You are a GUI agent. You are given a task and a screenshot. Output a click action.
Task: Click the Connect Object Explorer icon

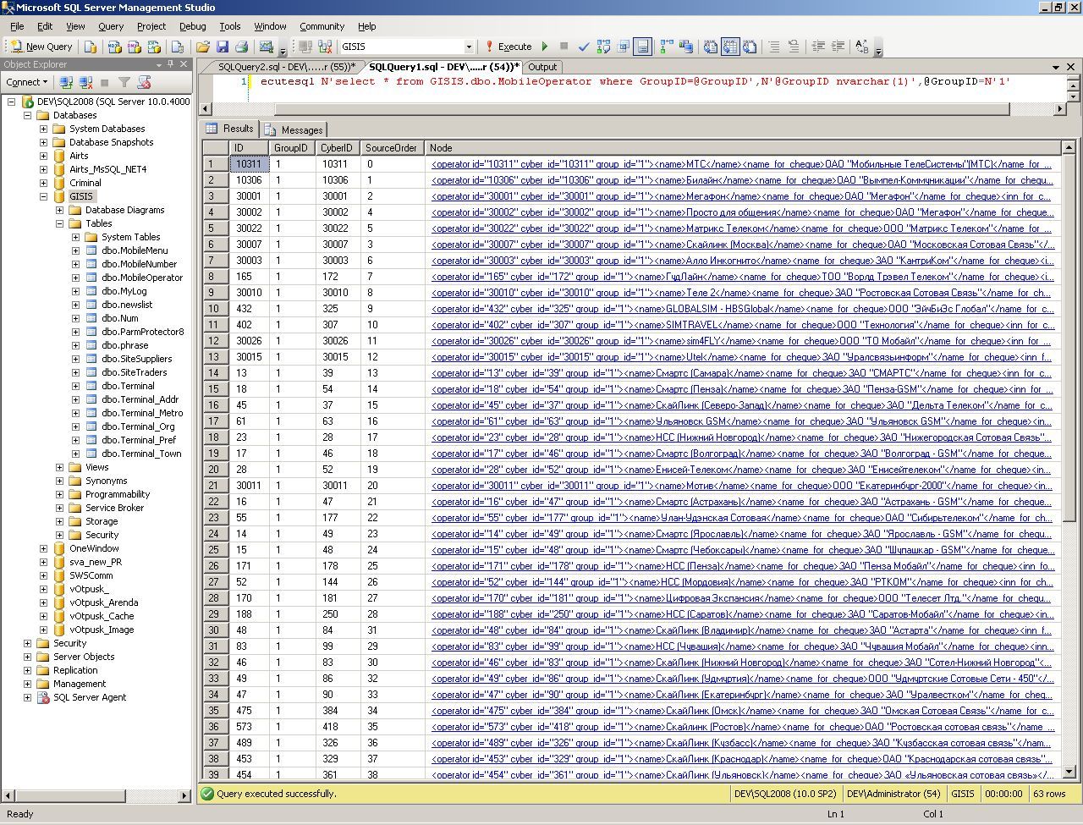[x=66, y=82]
